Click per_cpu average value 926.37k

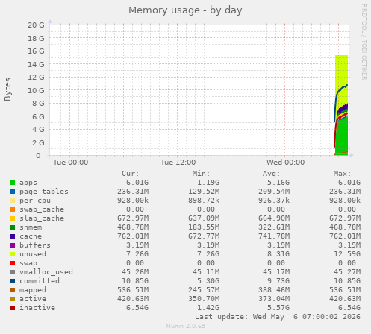click(274, 201)
